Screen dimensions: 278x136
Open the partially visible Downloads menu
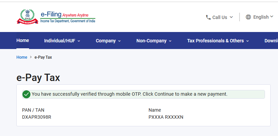pos(271,41)
